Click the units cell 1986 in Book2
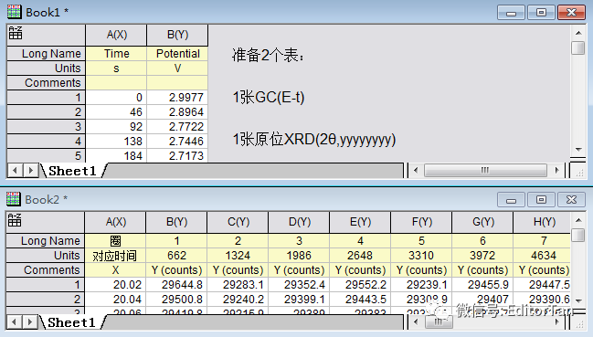 [299, 256]
